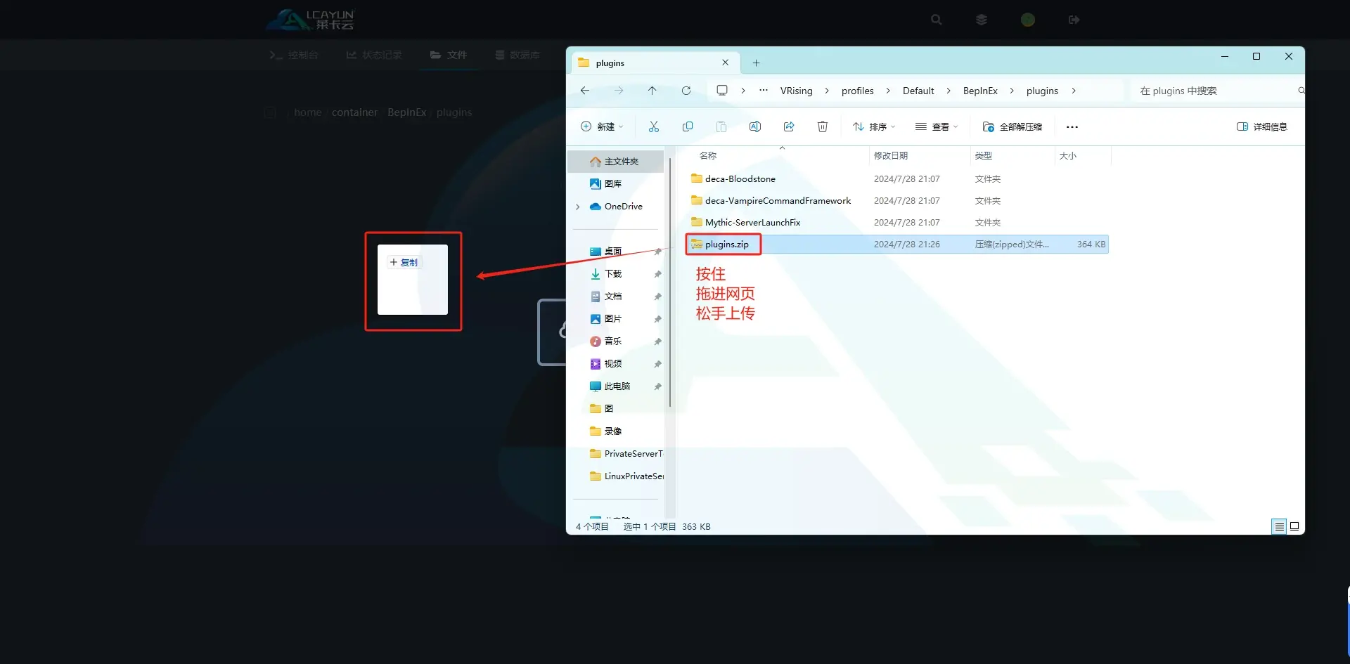Open 主文件夹 in the sidebar
This screenshot has width=1350, height=664.
(x=615, y=162)
